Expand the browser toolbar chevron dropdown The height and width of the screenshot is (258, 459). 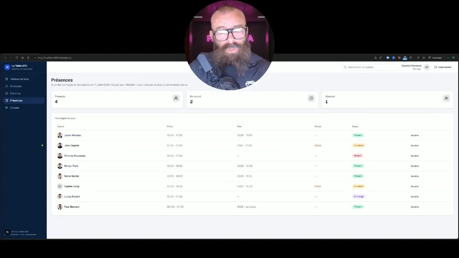[x=448, y=58]
